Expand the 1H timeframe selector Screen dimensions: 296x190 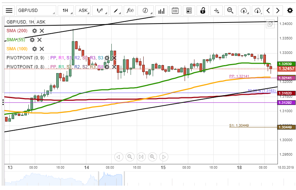pyautogui.click(x=67, y=10)
